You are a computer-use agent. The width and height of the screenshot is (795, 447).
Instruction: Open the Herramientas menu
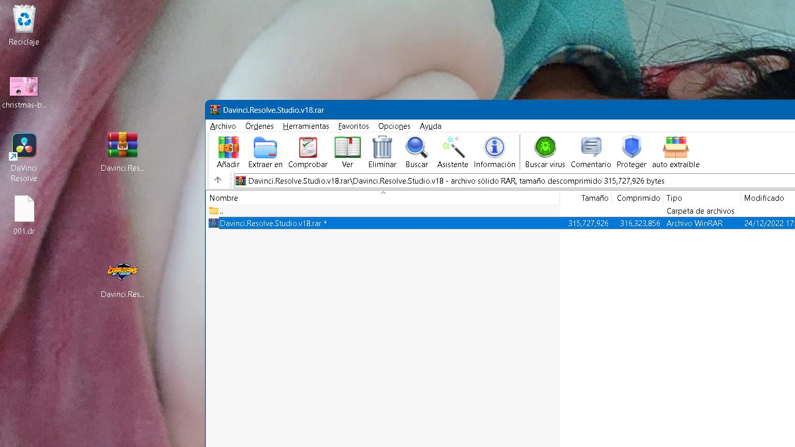point(306,126)
